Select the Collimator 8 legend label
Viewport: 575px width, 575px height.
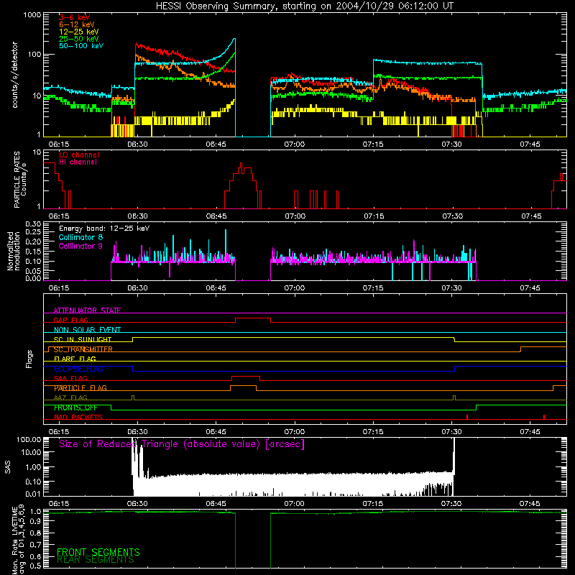tap(80, 237)
